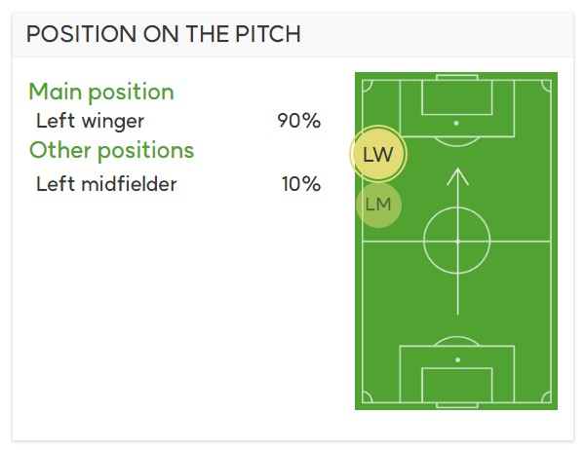Click the upward arrow on the pitch

click(458, 242)
